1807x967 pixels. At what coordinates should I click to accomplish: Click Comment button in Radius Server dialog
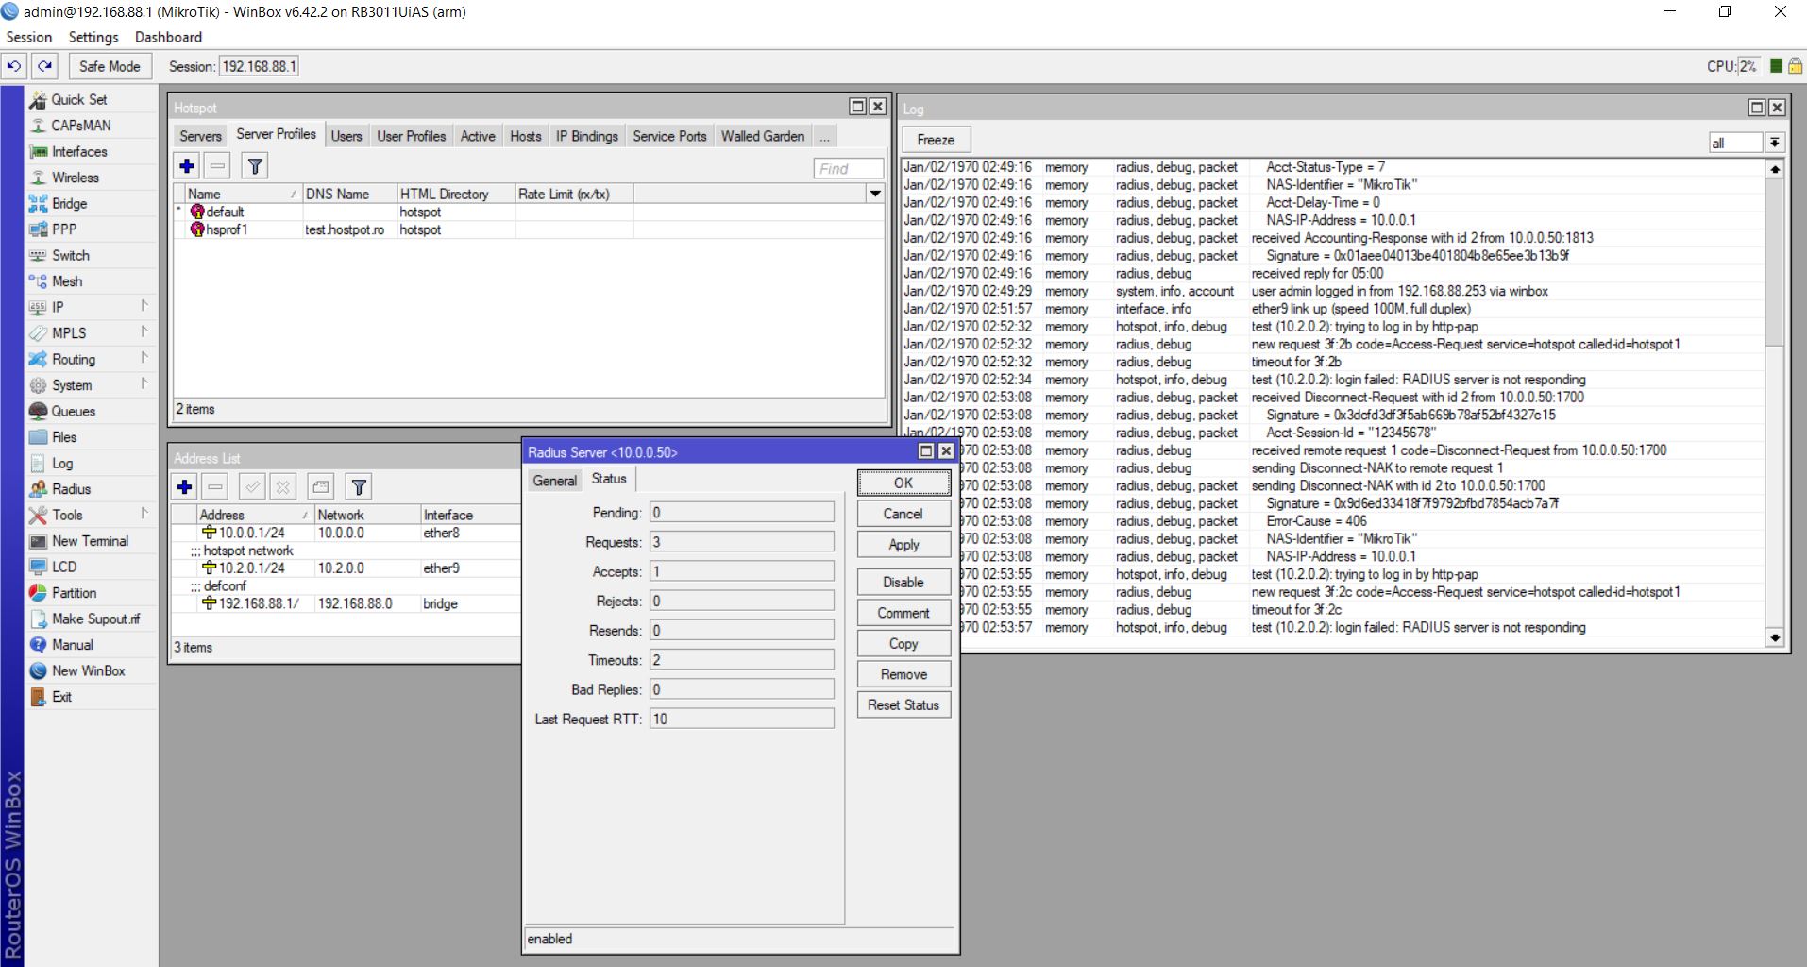tap(903, 613)
